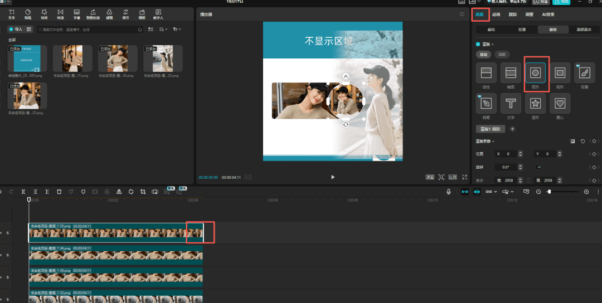Screen dimensions: 602x303
Task: Select the linear (线性) mask
Action: pyautogui.click(x=486, y=73)
